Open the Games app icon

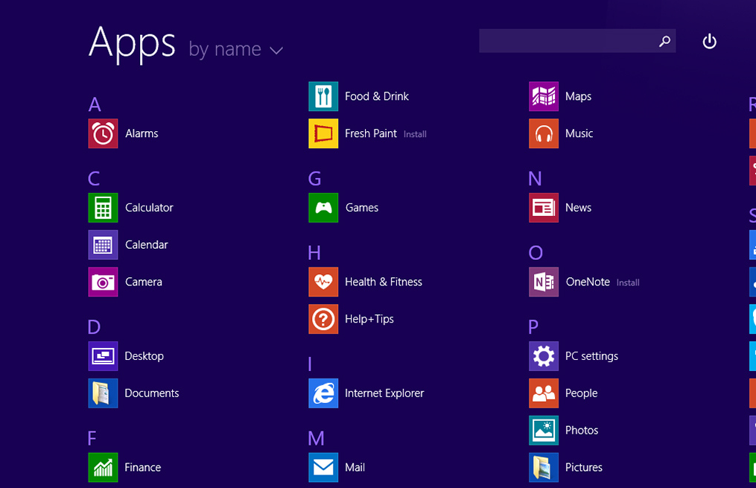323,208
